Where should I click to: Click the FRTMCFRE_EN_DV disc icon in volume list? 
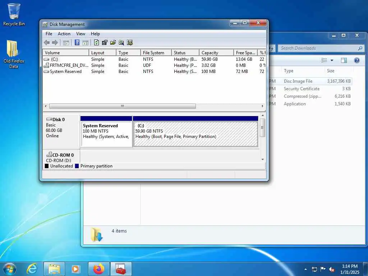pyautogui.click(x=46, y=65)
